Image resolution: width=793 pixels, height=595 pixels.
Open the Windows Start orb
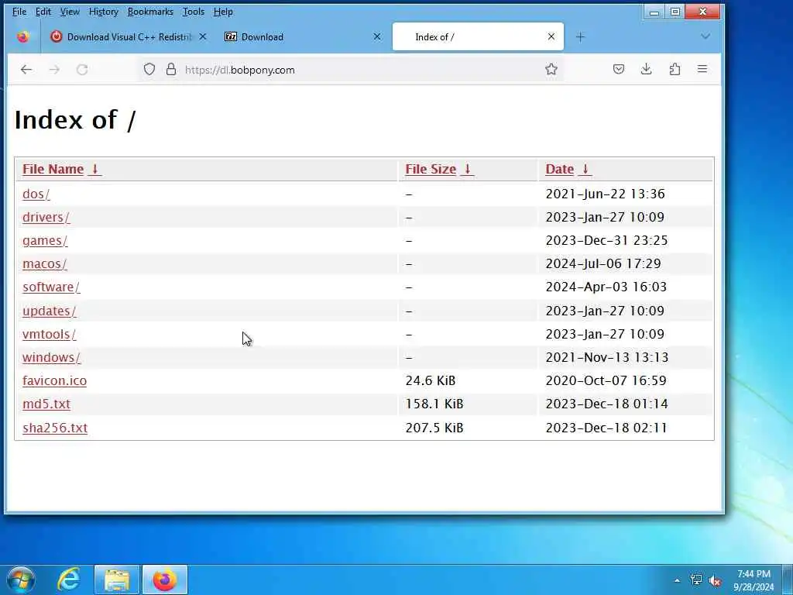[x=21, y=580]
